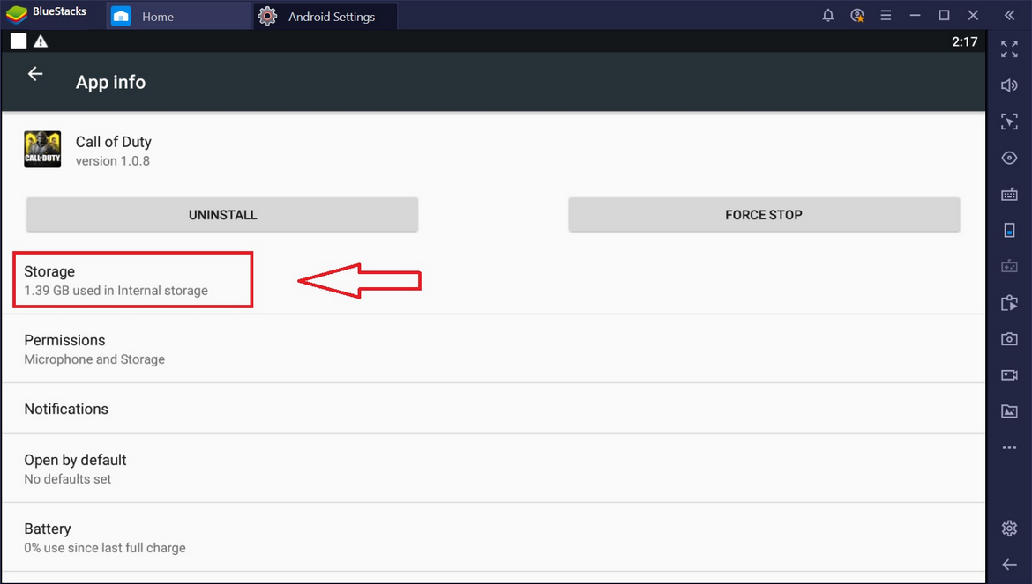Click the warning triangle status icon
This screenshot has width=1032, height=584.
point(41,41)
